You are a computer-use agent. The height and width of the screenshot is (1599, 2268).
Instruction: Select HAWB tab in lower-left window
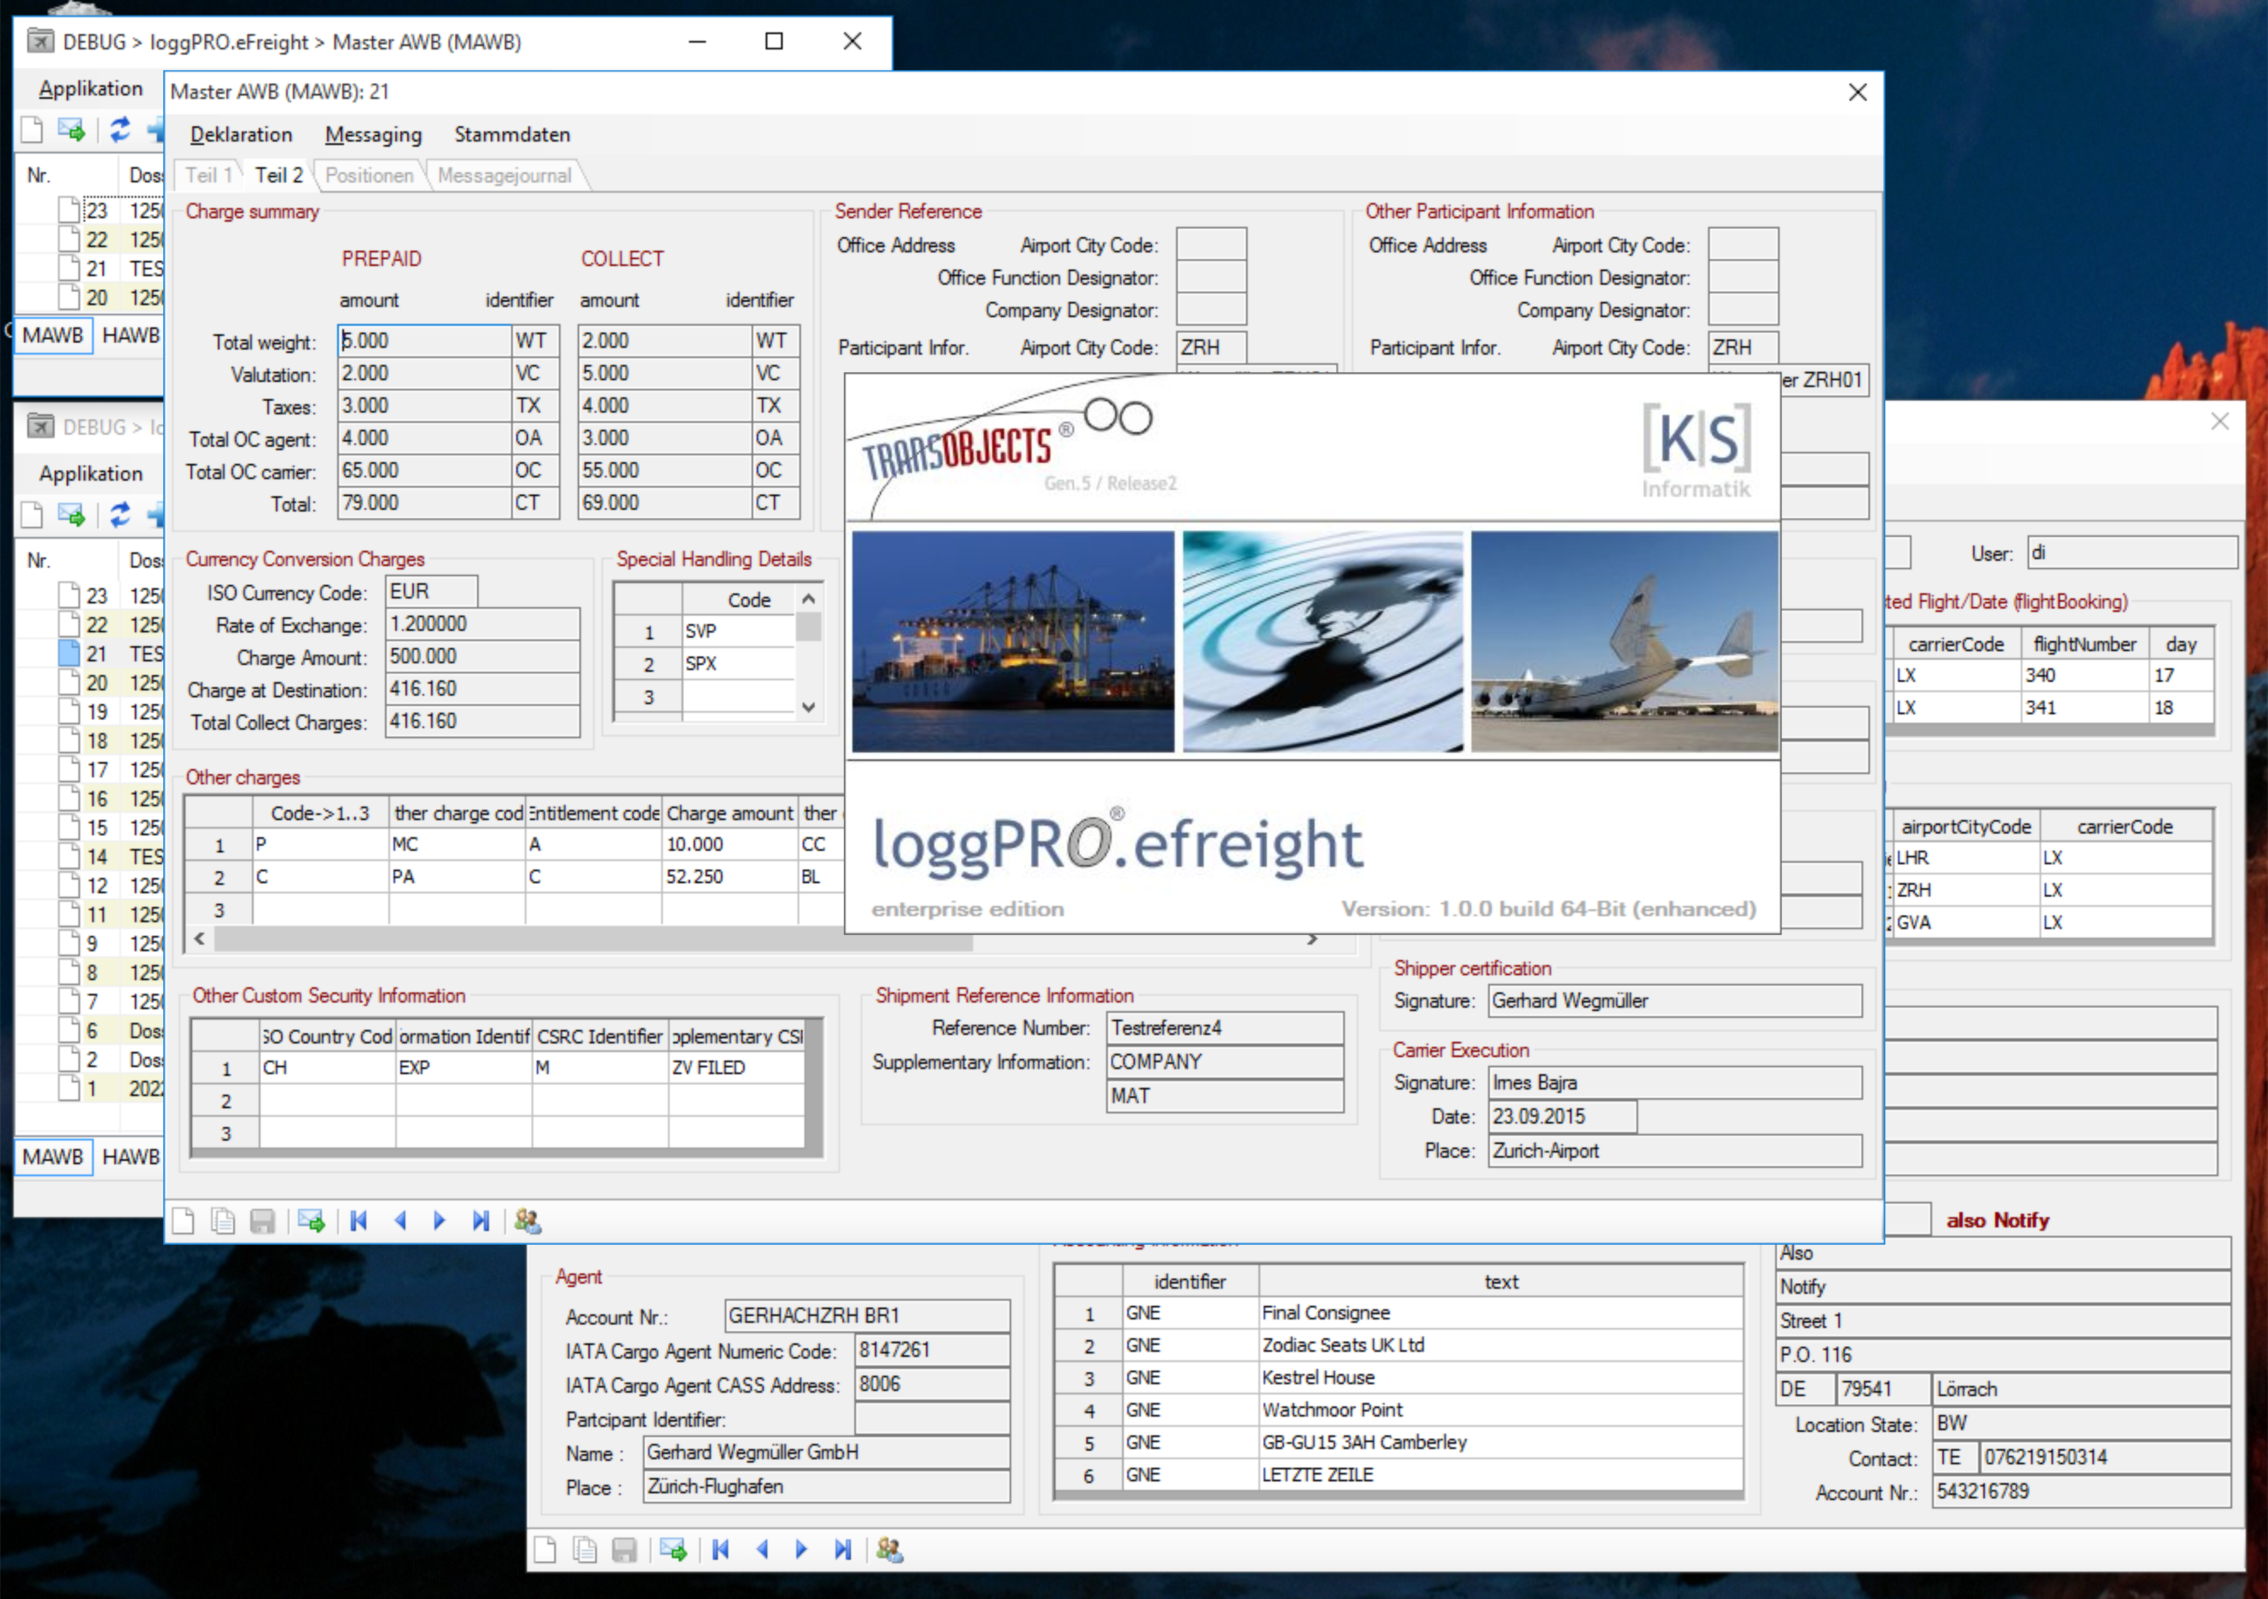pos(131,1158)
